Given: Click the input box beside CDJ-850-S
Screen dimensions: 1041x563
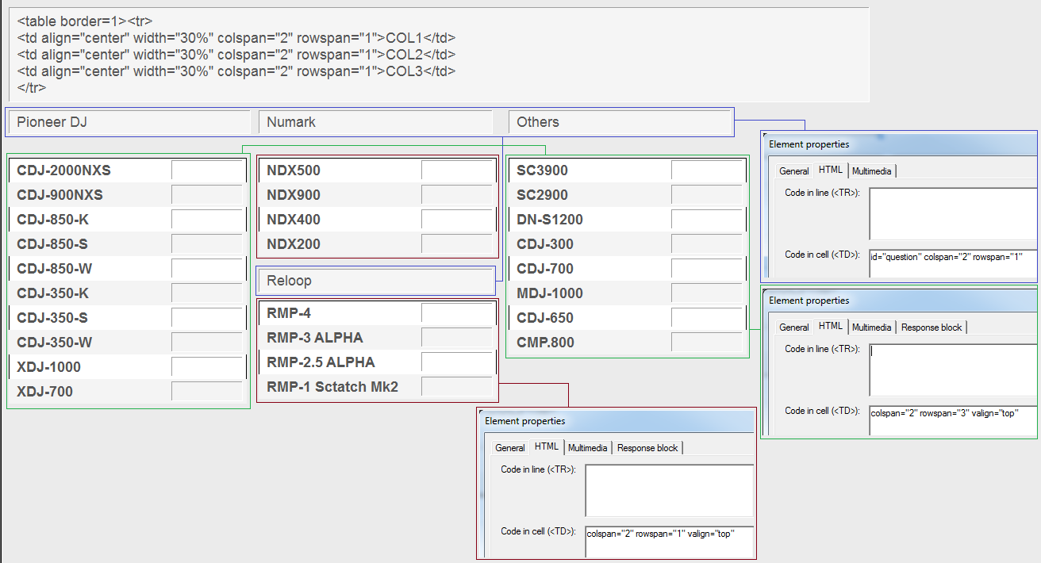Looking at the screenshot, I should (208, 244).
